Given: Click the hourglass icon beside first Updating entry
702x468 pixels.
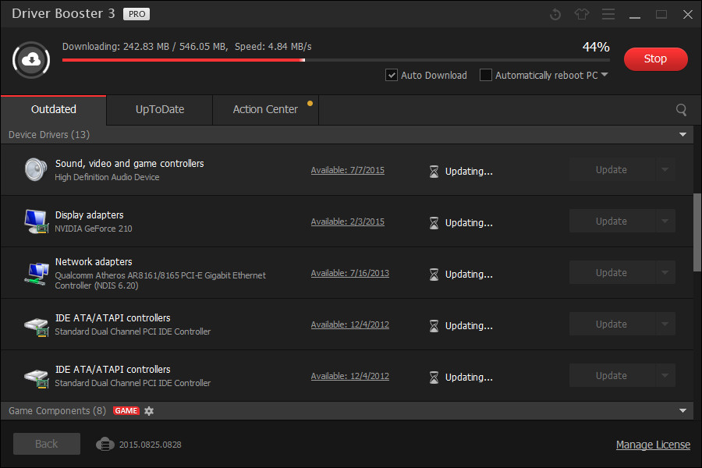Looking at the screenshot, I should pos(434,171).
